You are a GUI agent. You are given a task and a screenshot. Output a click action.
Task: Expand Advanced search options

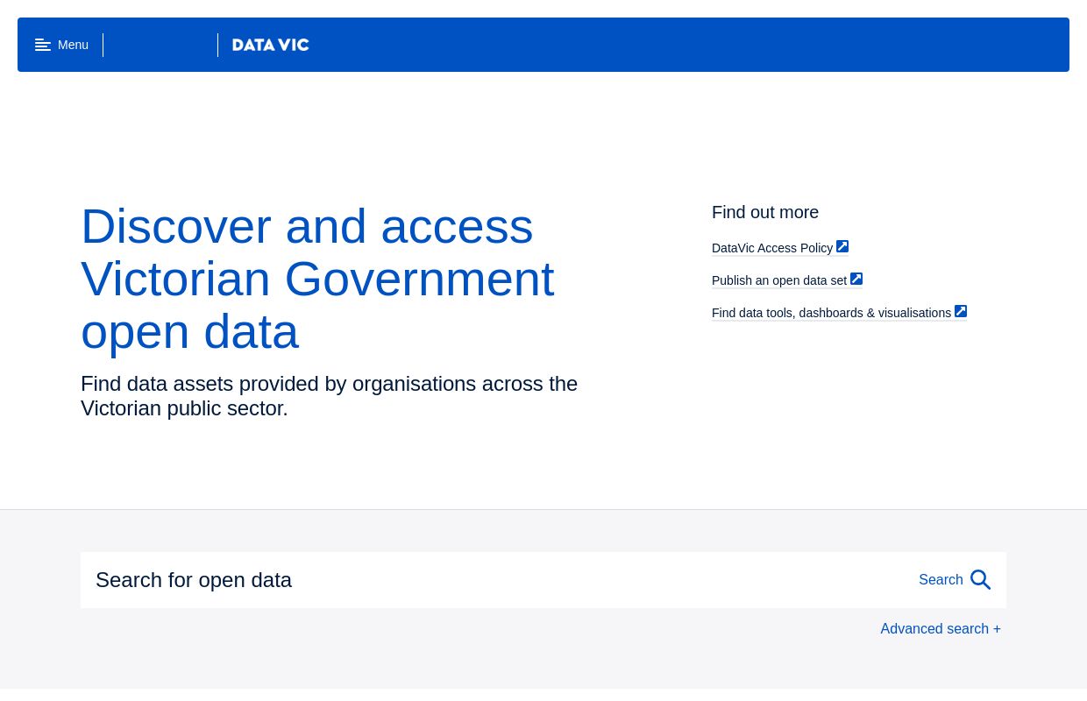pos(941,629)
